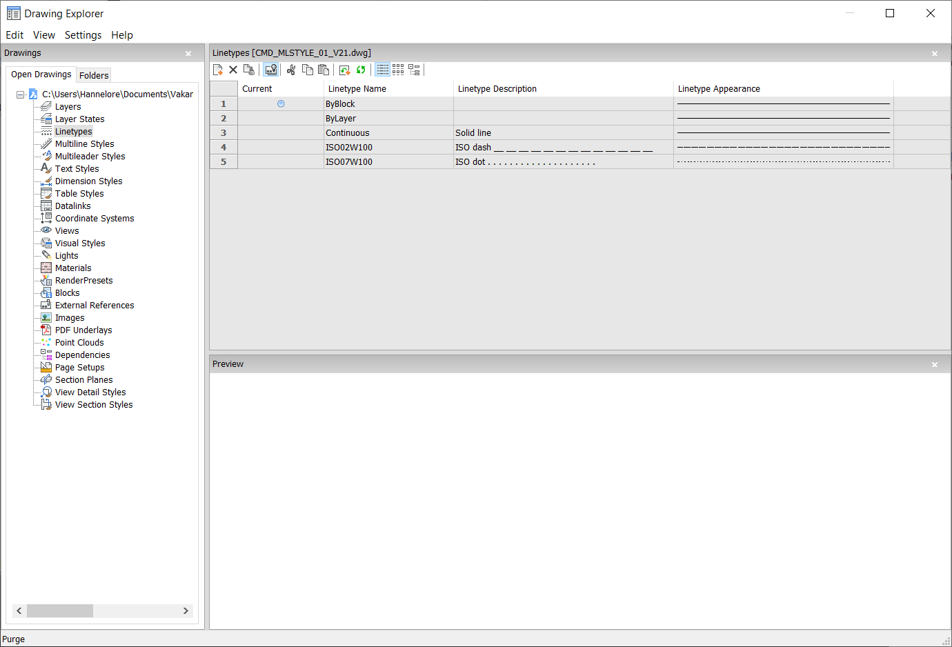Open the Edit menu

click(14, 35)
